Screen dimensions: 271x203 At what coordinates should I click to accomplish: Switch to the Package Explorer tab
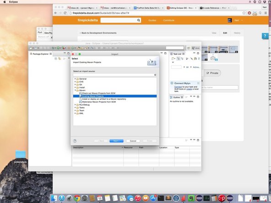pos(41,54)
